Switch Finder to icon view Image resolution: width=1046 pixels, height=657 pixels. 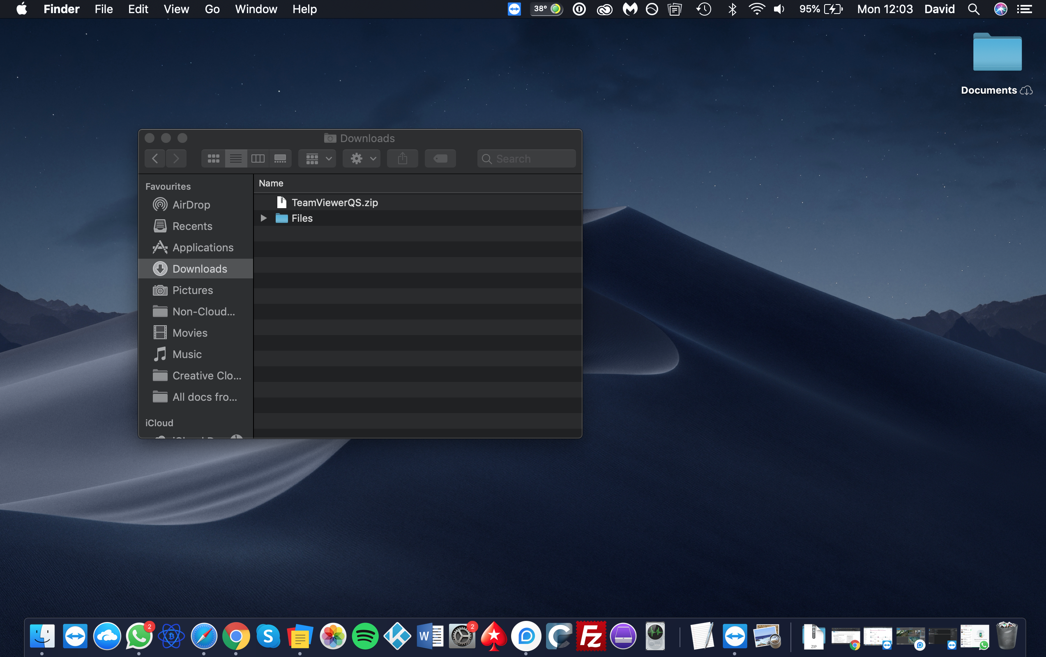click(213, 159)
